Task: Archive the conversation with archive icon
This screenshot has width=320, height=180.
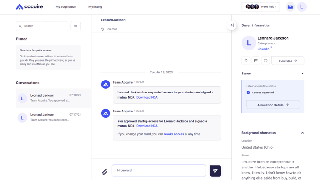Action: click(256, 61)
